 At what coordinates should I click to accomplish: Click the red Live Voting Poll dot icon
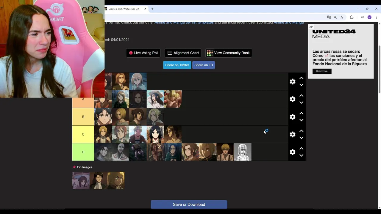[131, 53]
